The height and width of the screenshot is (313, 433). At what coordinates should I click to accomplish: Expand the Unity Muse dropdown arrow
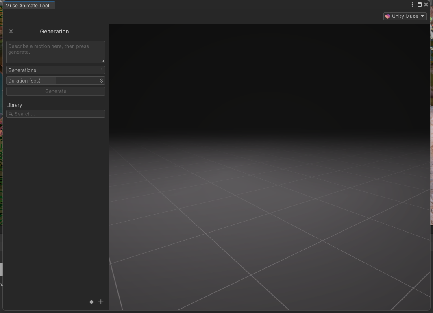pos(422,16)
